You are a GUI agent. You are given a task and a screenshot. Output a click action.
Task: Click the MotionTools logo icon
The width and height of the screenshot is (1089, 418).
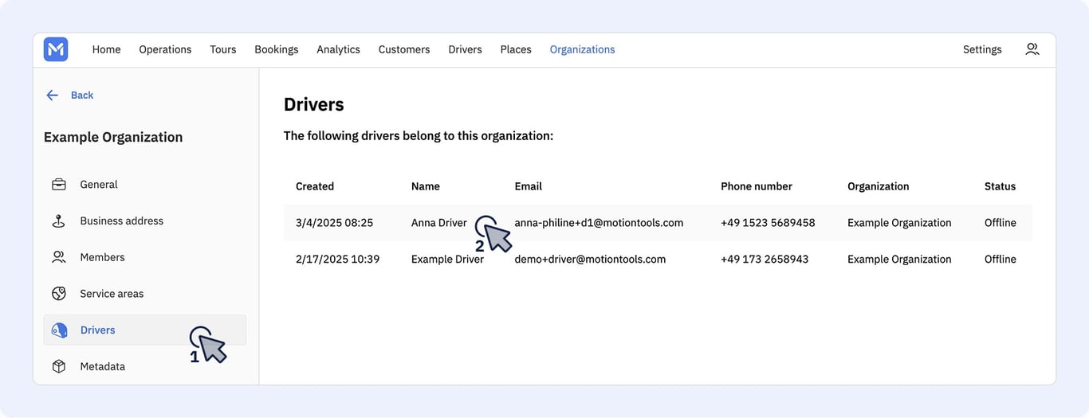tap(56, 49)
